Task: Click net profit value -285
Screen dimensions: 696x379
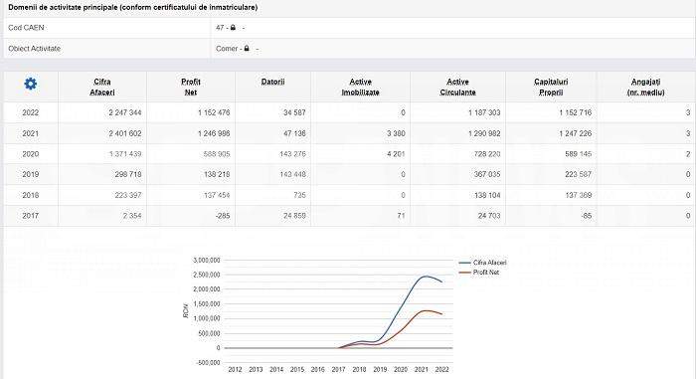Action: pos(223,216)
